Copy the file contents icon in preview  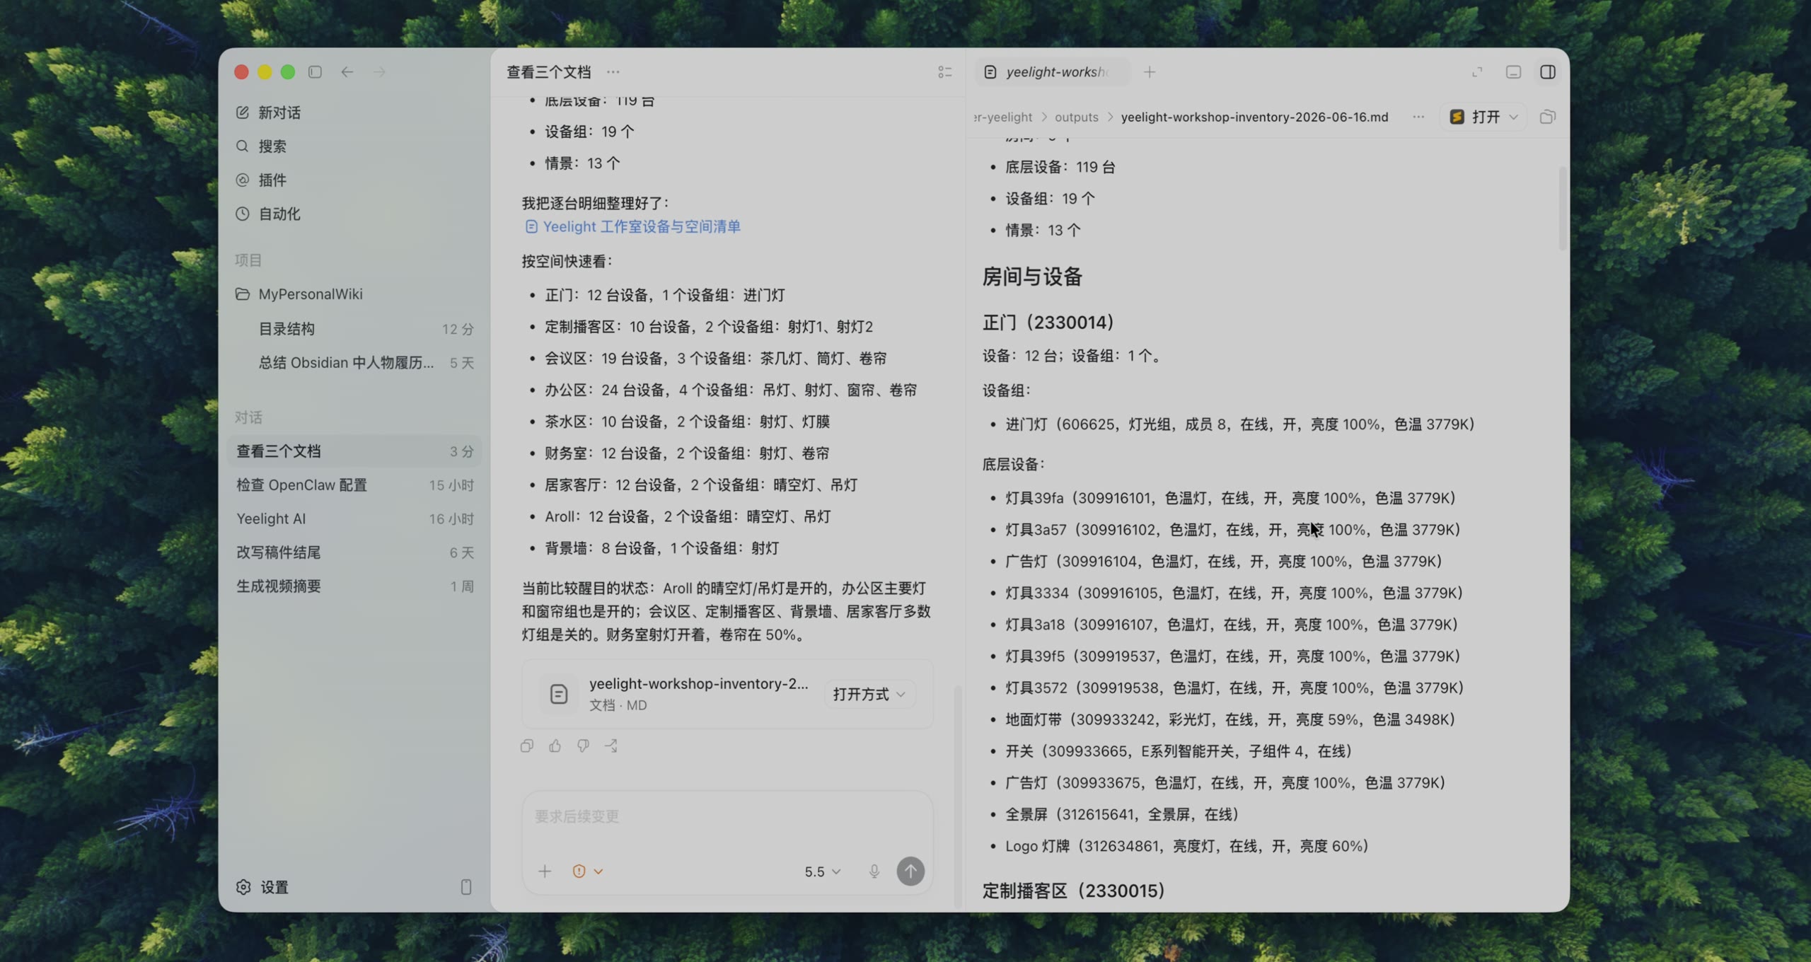tap(1548, 117)
